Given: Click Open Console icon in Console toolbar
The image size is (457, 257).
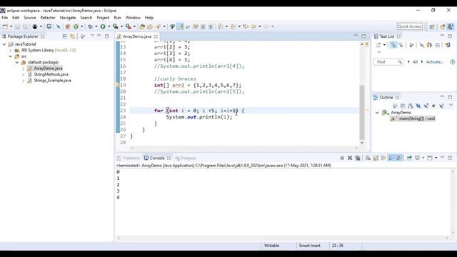Looking at the screenshot, I should coord(430,158).
